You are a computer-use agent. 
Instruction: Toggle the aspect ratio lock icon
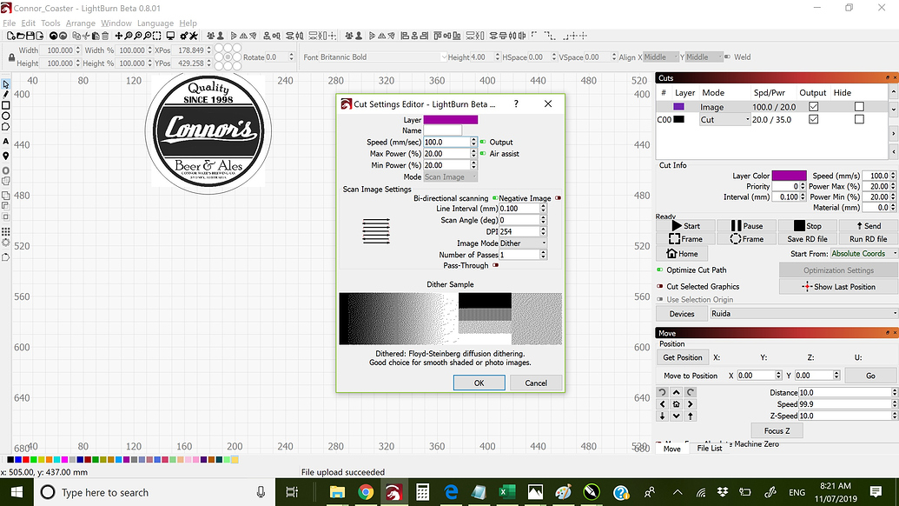tap(11, 57)
